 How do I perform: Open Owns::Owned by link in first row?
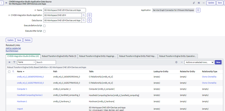(209, 77)
